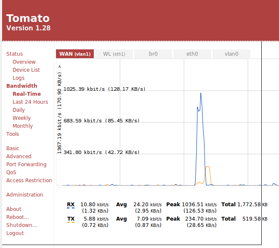Viewport: 279px width, 248px height.
Task: Open Advanced settings
Action: (19, 156)
